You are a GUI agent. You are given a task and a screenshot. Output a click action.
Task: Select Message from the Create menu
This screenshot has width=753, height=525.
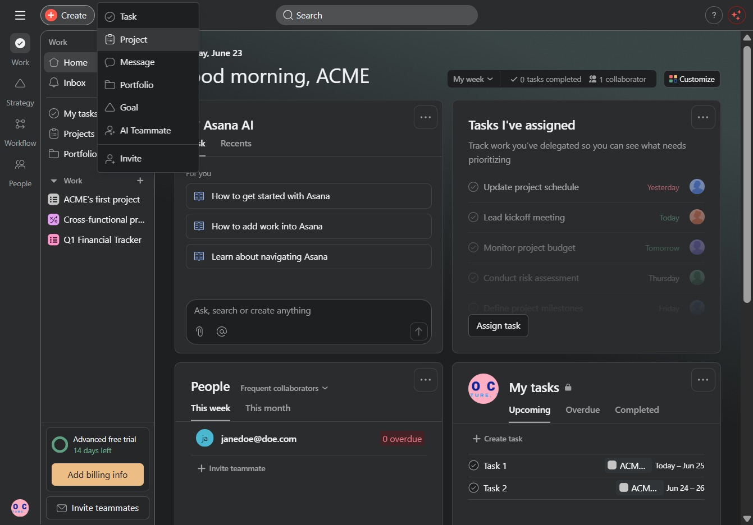click(x=148, y=62)
